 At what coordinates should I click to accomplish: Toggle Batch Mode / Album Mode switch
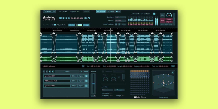(55, 25)
